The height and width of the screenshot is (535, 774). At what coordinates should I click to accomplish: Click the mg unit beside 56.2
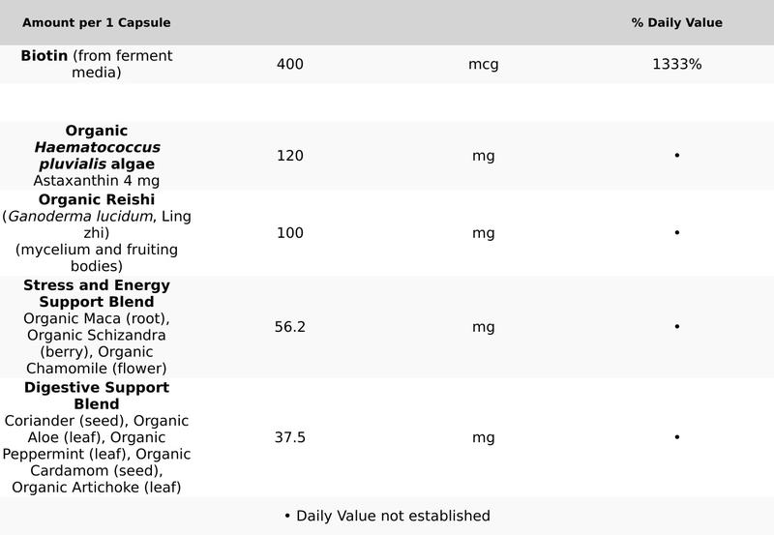(x=483, y=327)
